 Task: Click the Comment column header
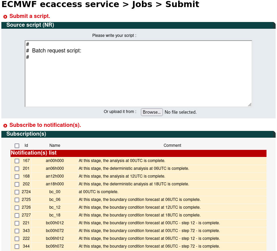pyautogui.click(x=172, y=145)
